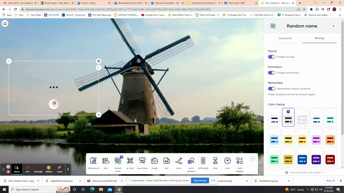Add a QR code widget
Image resolution: width=344 pixels, height=193 pixels.
[x=130, y=163]
